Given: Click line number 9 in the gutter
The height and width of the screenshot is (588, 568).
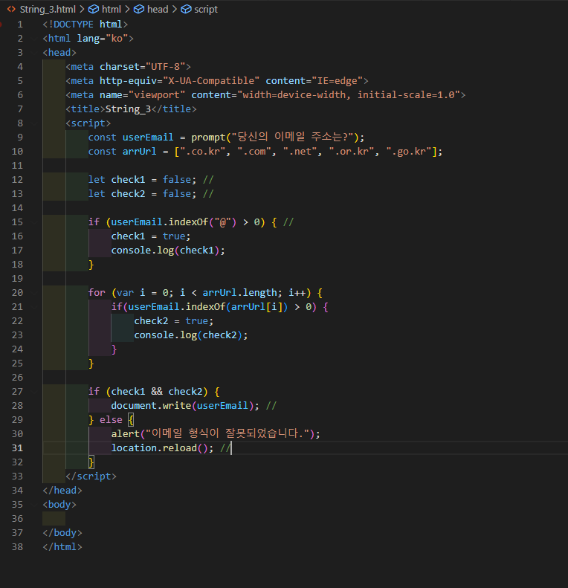Looking at the screenshot, I should 20,138.
